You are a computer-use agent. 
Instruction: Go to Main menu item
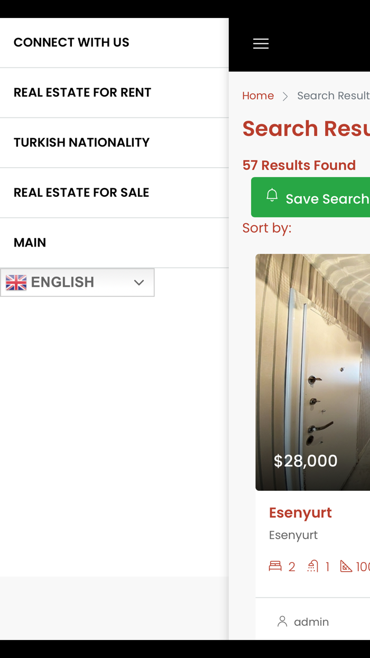click(x=30, y=243)
